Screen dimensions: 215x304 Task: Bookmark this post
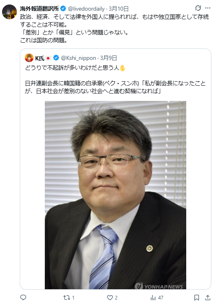[x=197, y=297]
